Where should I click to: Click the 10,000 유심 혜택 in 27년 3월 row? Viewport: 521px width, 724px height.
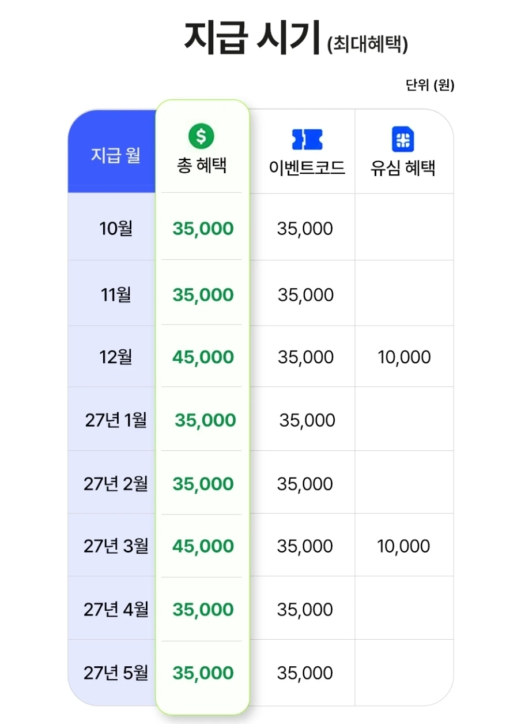(x=403, y=546)
